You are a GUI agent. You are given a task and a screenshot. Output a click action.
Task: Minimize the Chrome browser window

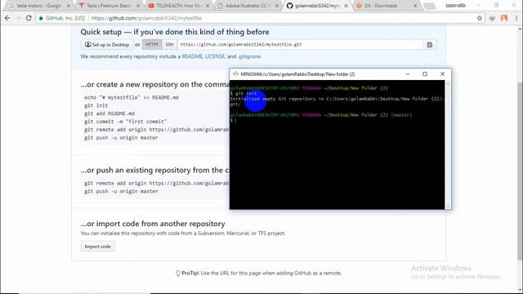pyautogui.click(x=480, y=6)
